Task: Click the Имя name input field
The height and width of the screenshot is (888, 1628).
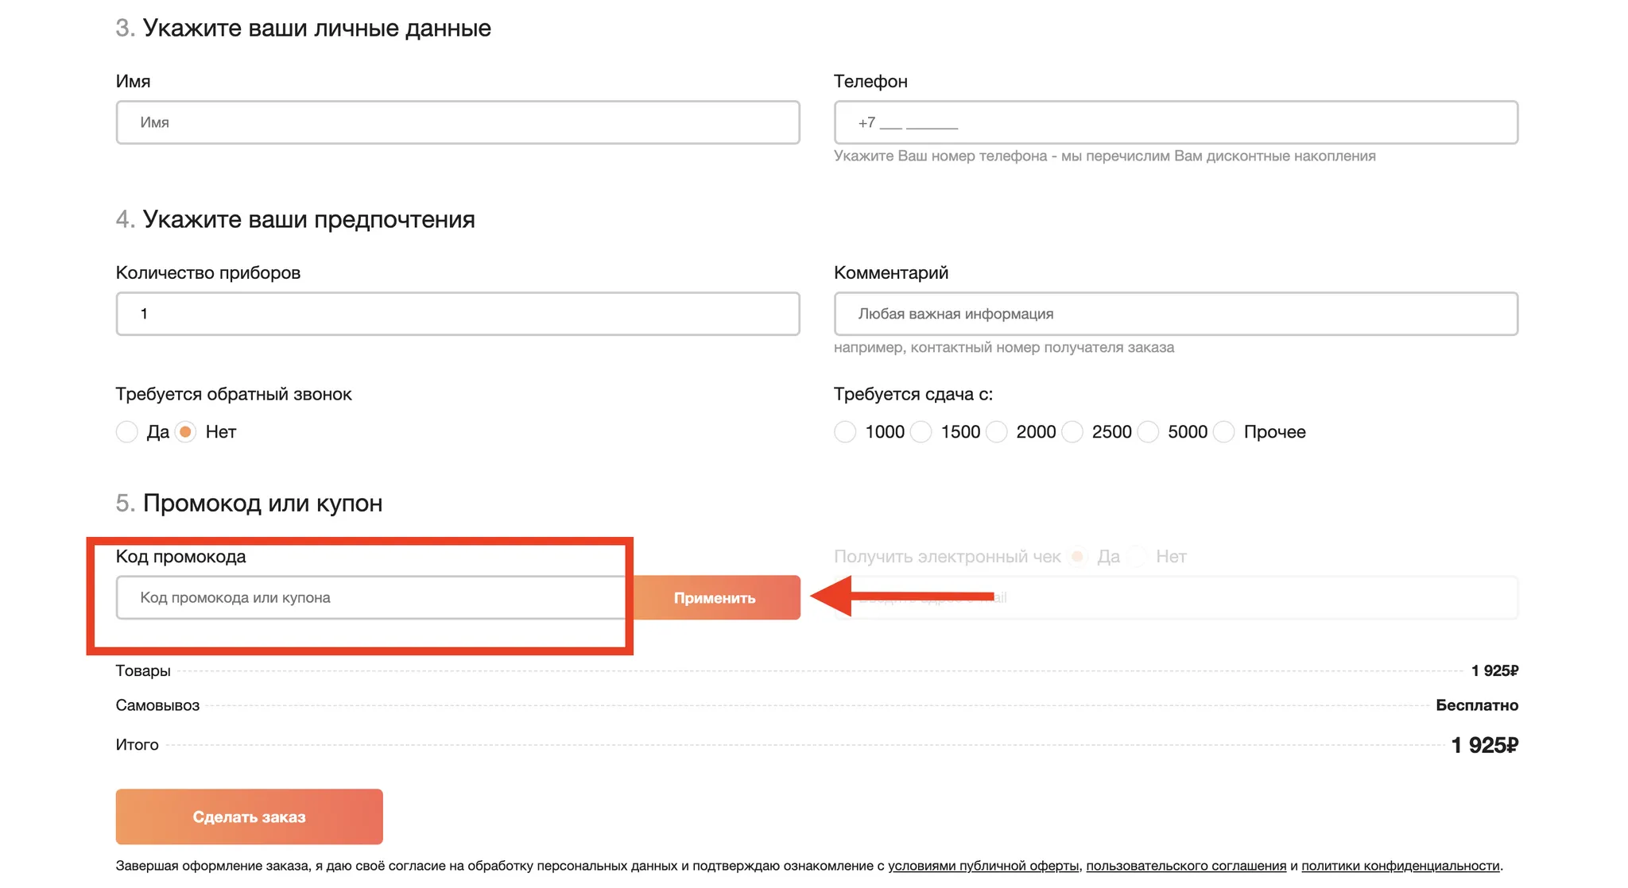Action: pos(458,122)
